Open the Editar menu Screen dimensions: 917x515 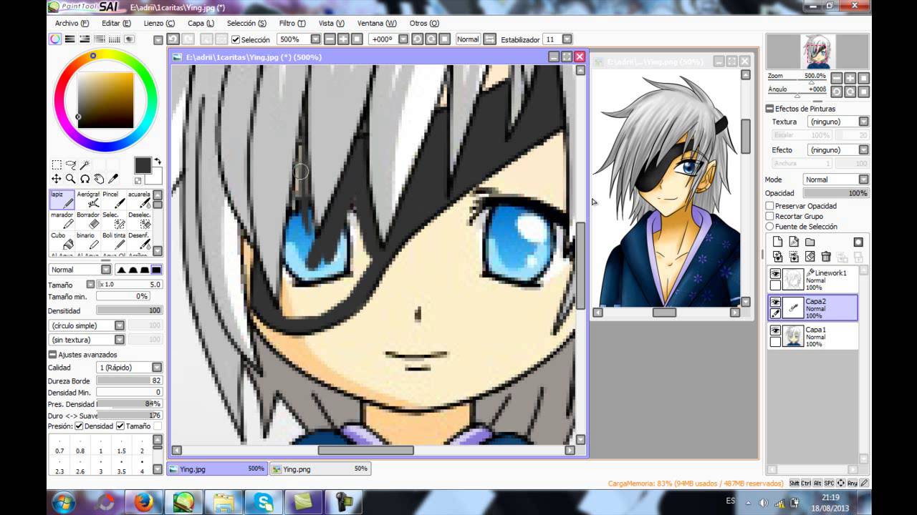pos(115,23)
